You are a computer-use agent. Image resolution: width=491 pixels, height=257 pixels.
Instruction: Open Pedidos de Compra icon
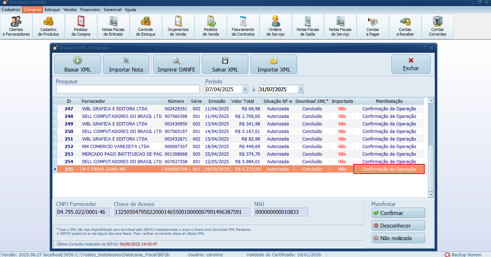pyautogui.click(x=81, y=26)
